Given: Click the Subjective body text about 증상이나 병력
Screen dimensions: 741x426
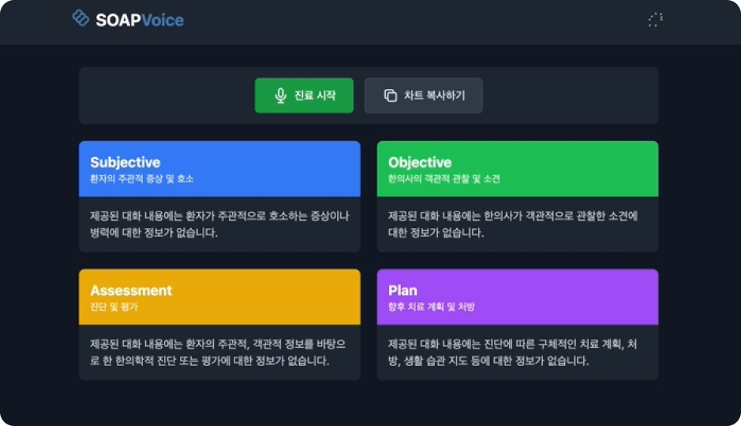Looking at the screenshot, I should tap(219, 224).
